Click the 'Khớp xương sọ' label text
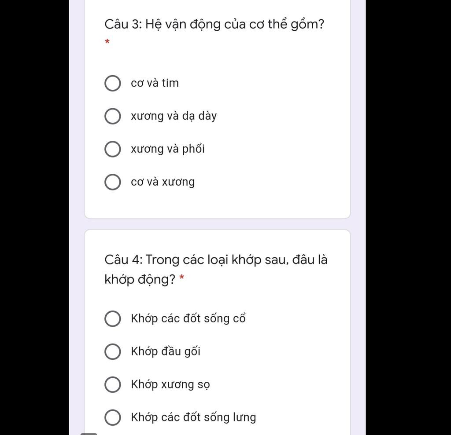The width and height of the screenshot is (451, 435). pyautogui.click(x=170, y=384)
